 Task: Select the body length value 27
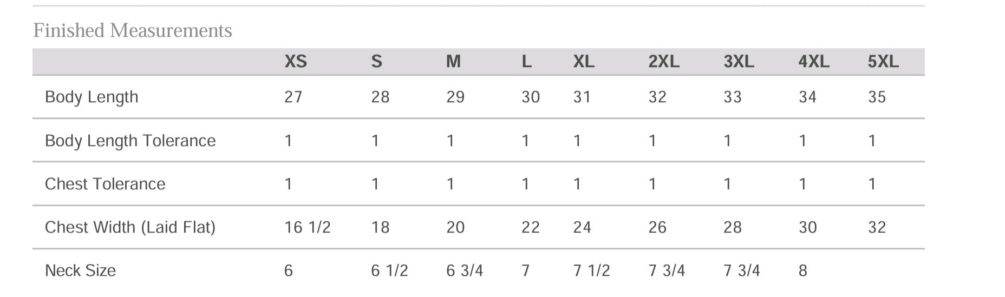293,97
